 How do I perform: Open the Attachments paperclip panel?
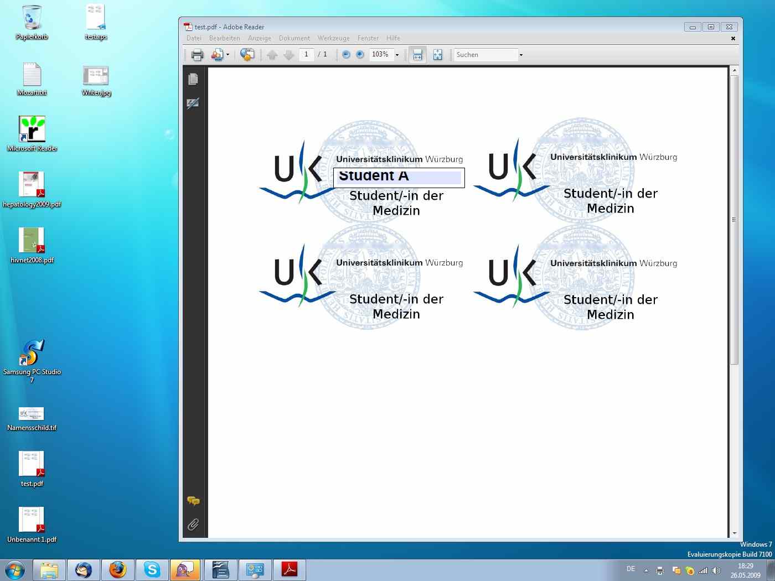click(193, 525)
